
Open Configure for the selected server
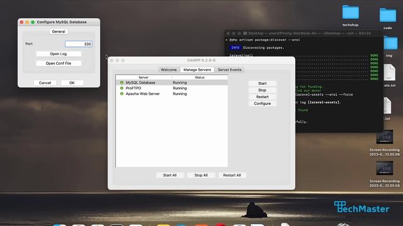pos(262,104)
